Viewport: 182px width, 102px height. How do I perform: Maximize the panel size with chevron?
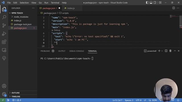175,51
